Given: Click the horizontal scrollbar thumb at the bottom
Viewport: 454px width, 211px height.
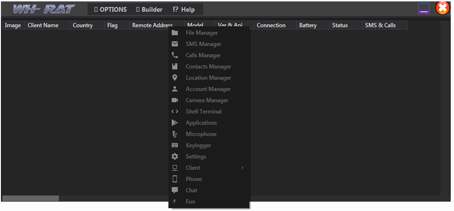Looking at the screenshot, I should coord(31,198).
